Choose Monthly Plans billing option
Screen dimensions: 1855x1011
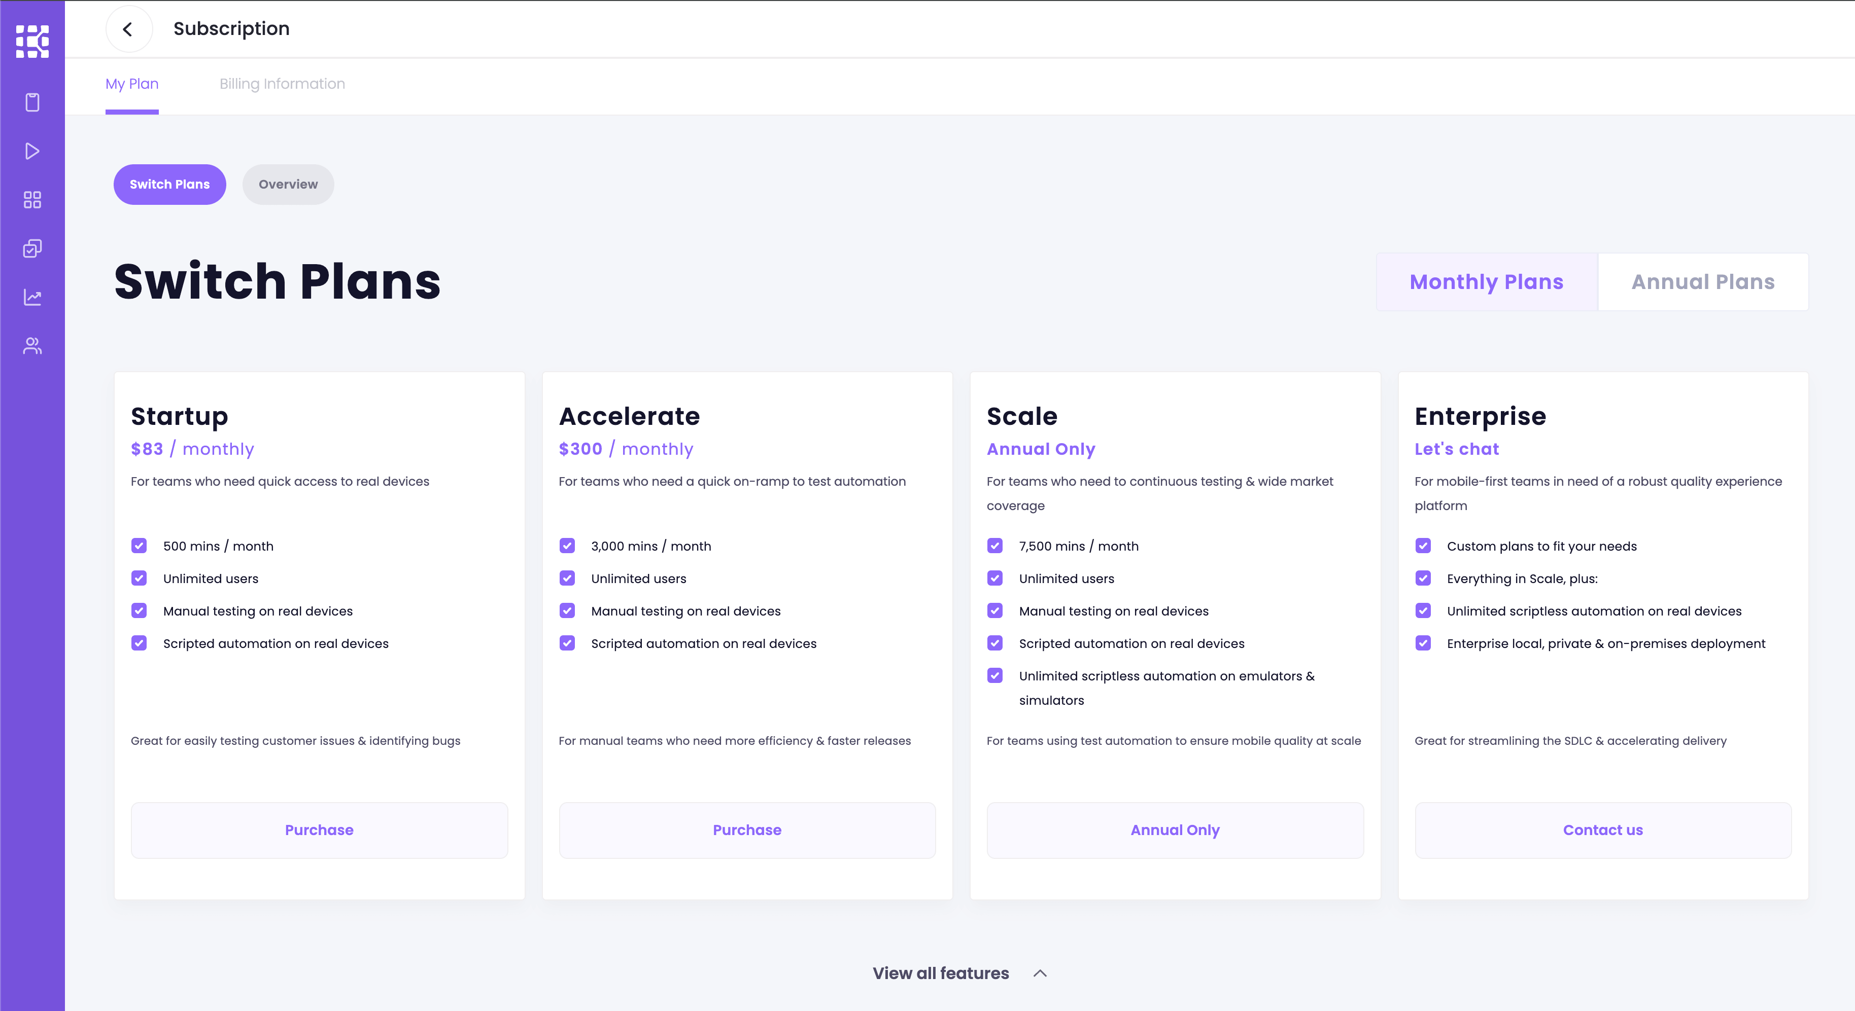tap(1486, 282)
